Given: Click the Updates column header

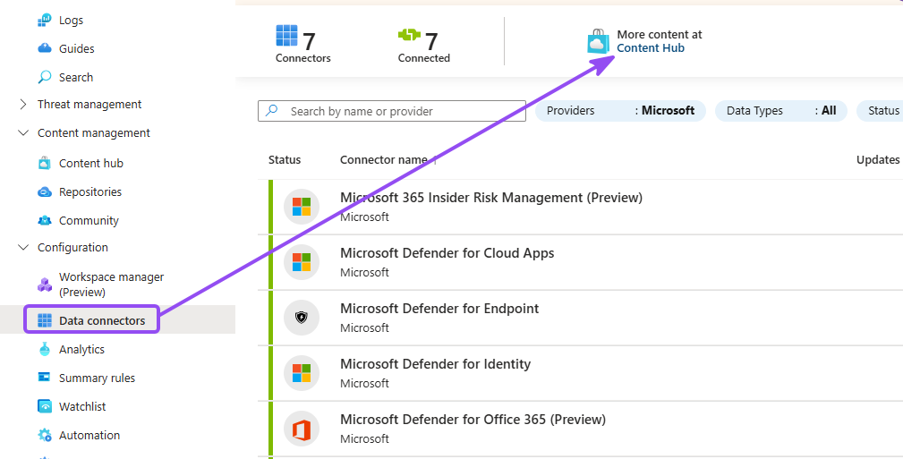Looking at the screenshot, I should pyautogui.click(x=878, y=159).
